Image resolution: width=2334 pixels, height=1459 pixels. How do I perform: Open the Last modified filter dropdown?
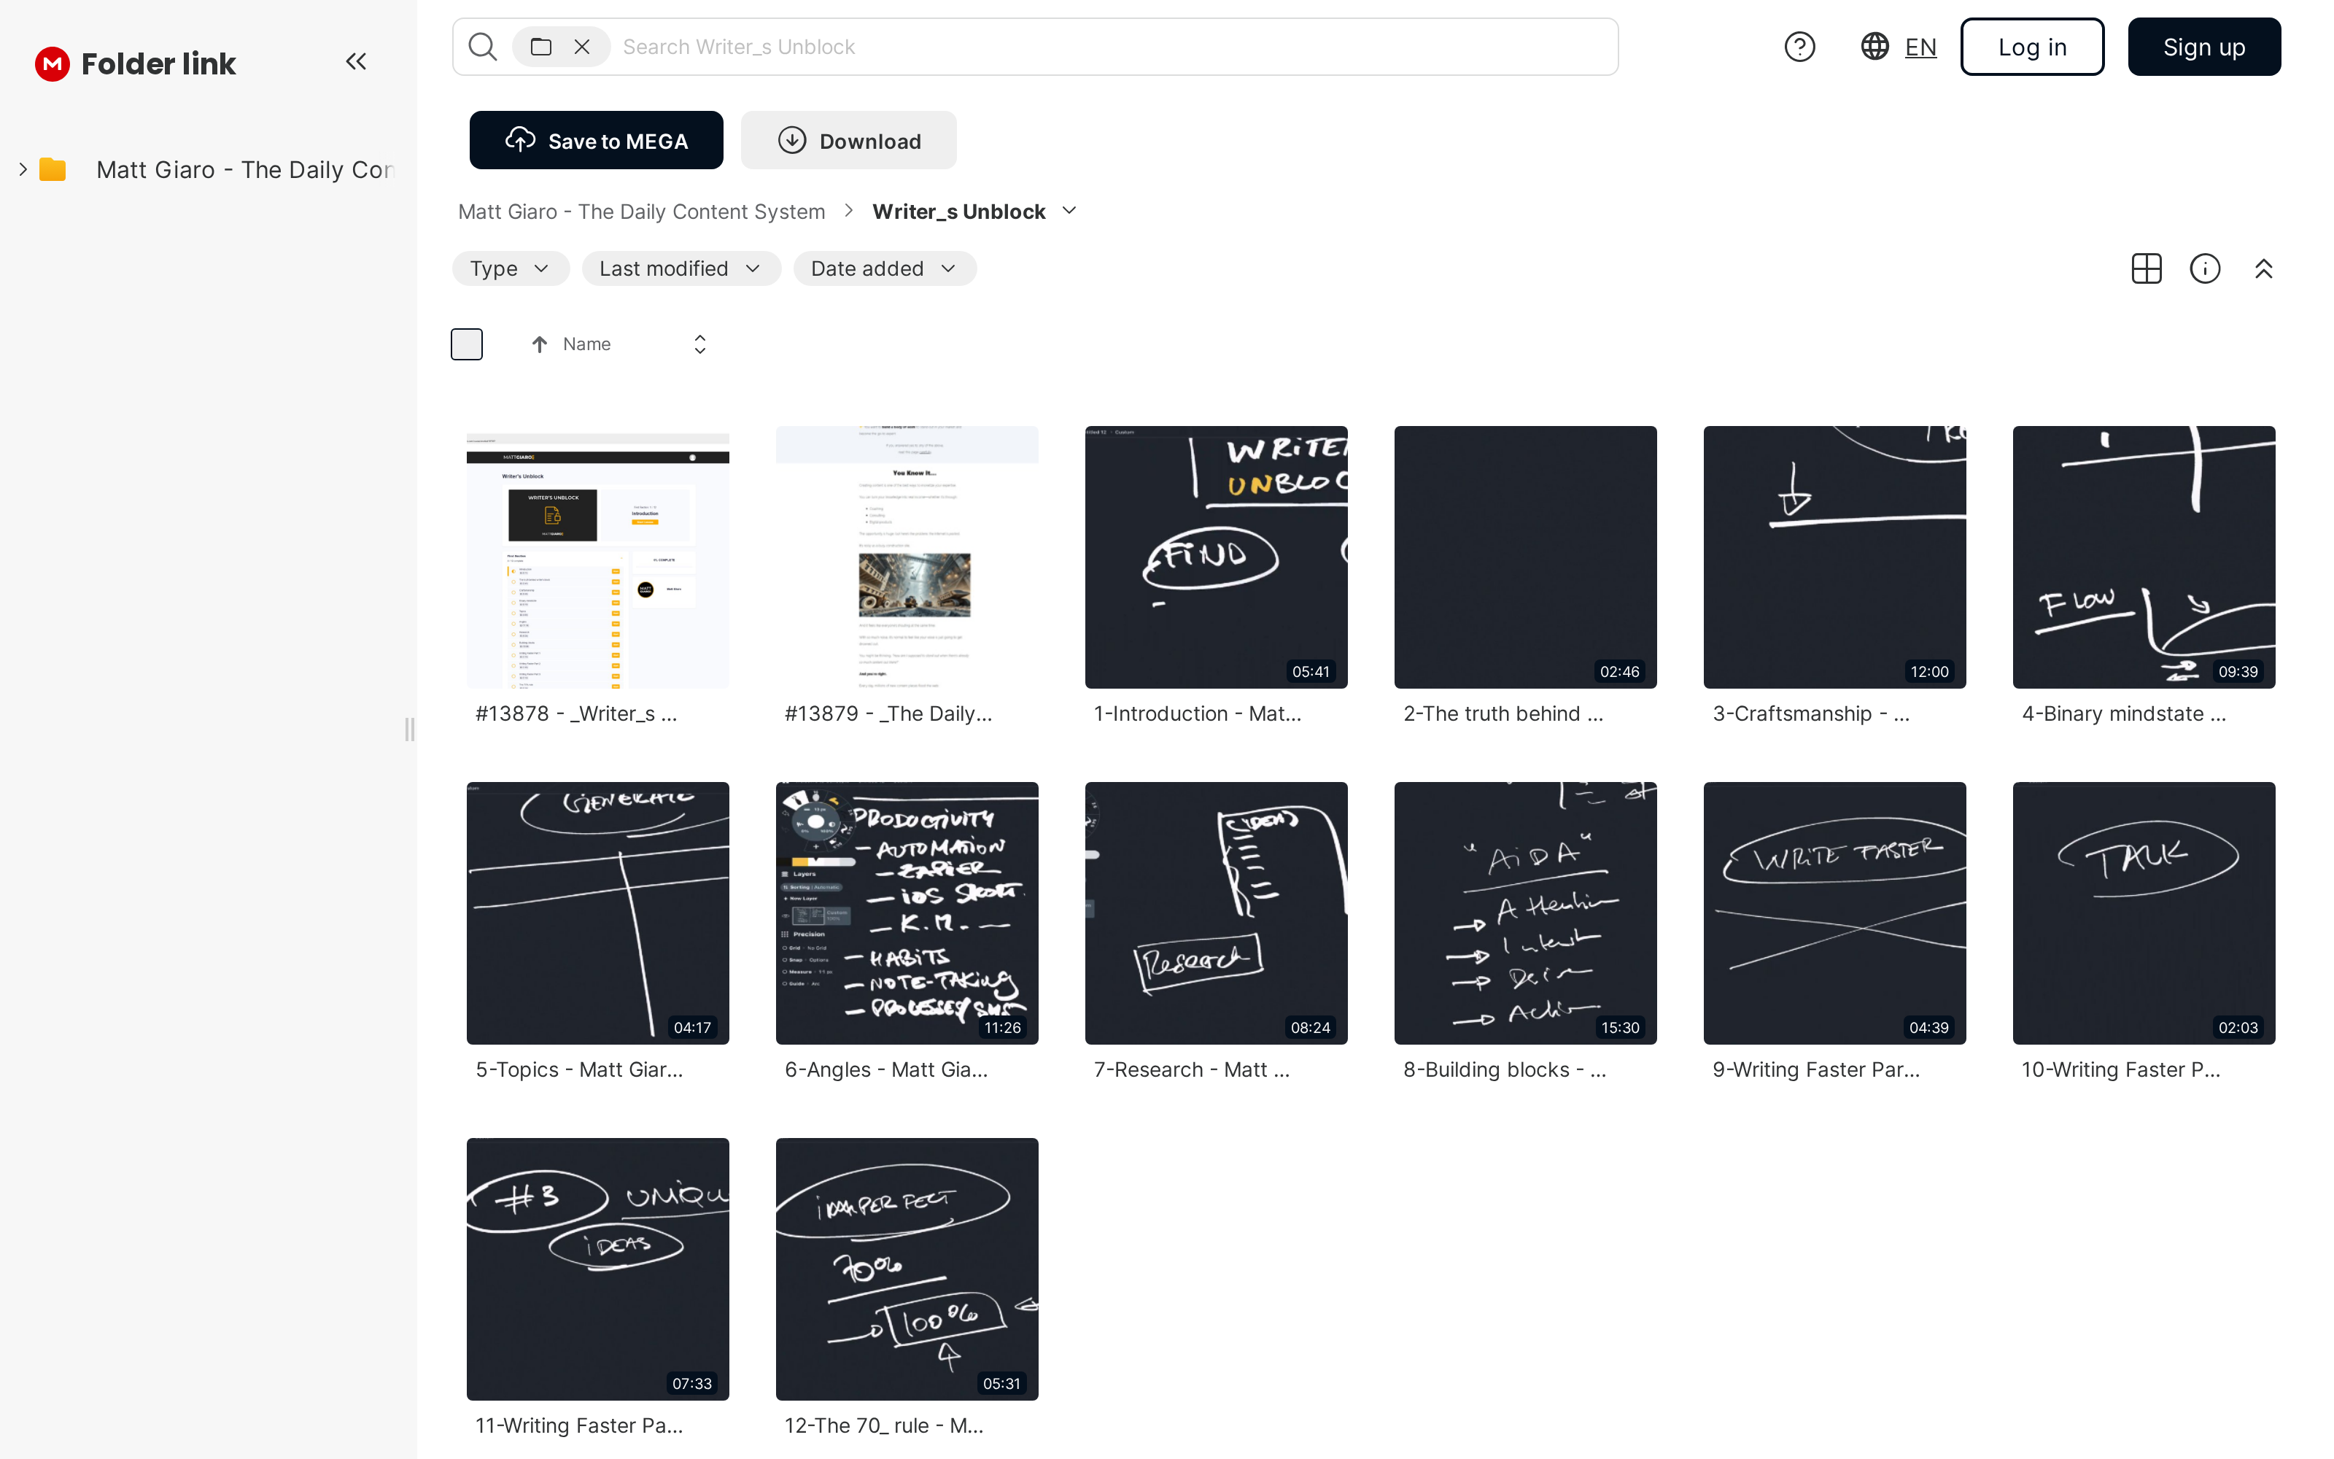pos(680,268)
